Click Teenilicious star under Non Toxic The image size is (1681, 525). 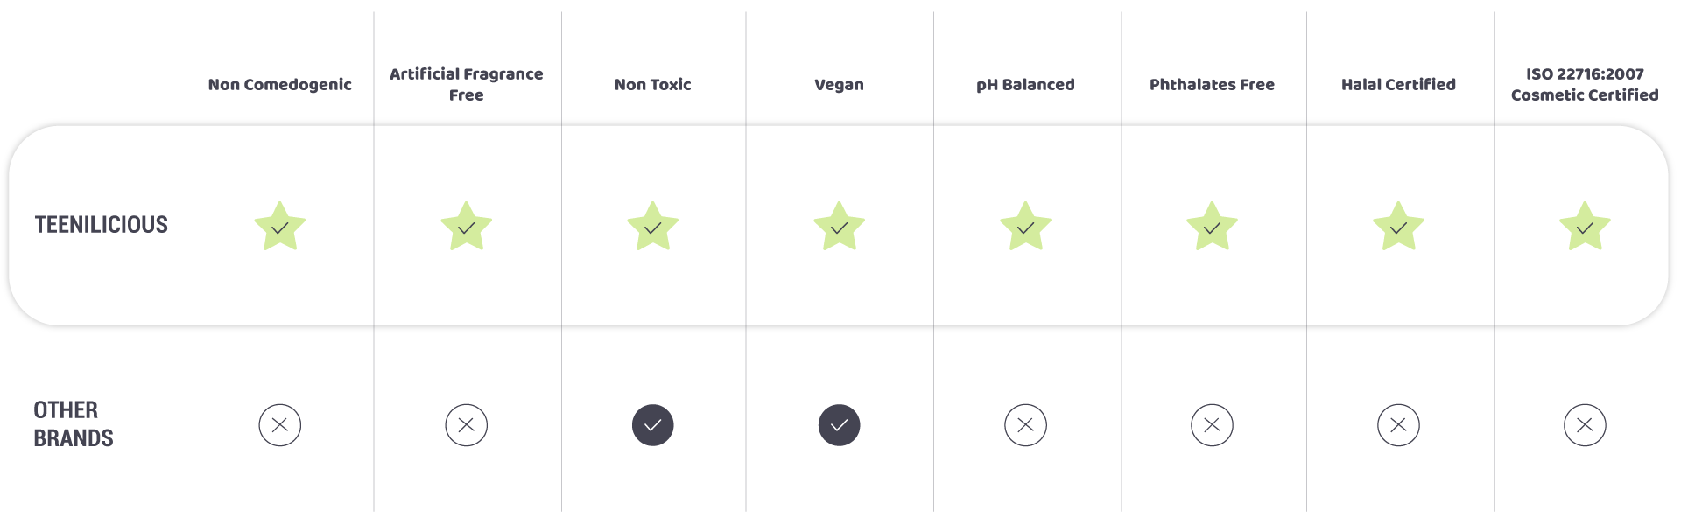coord(653,227)
